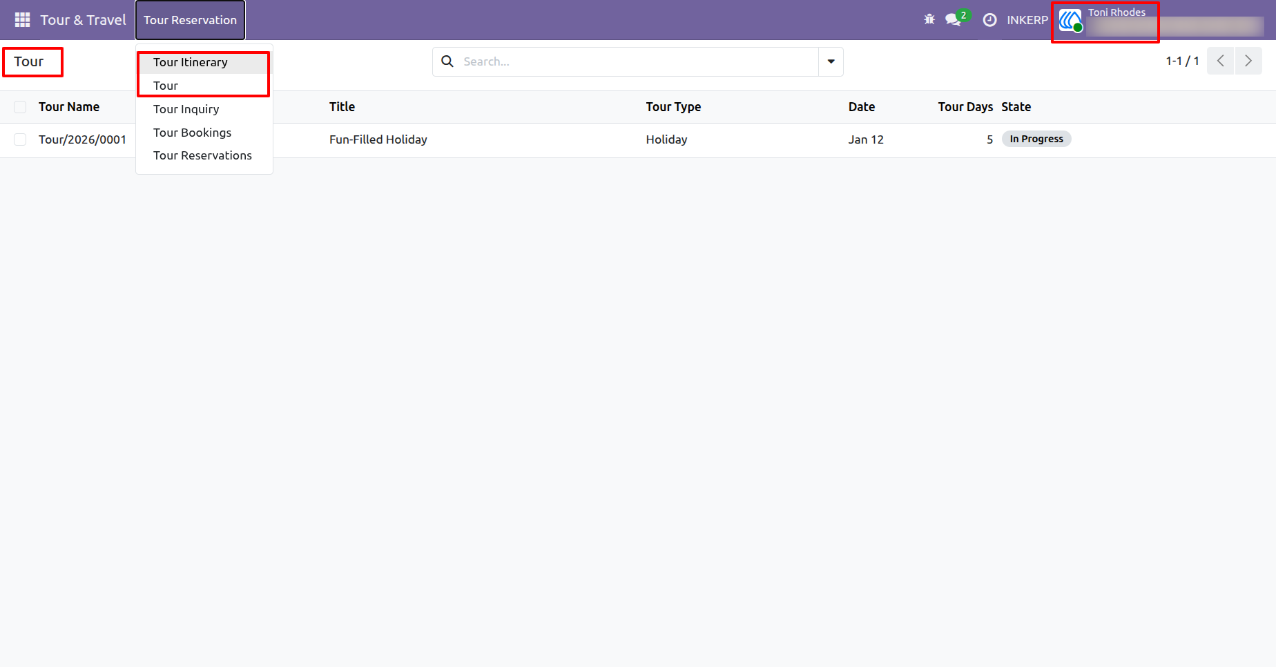Click the Fun-Filled Holiday title cell
The width and height of the screenshot is (1276, 667).
coord(378,139)
